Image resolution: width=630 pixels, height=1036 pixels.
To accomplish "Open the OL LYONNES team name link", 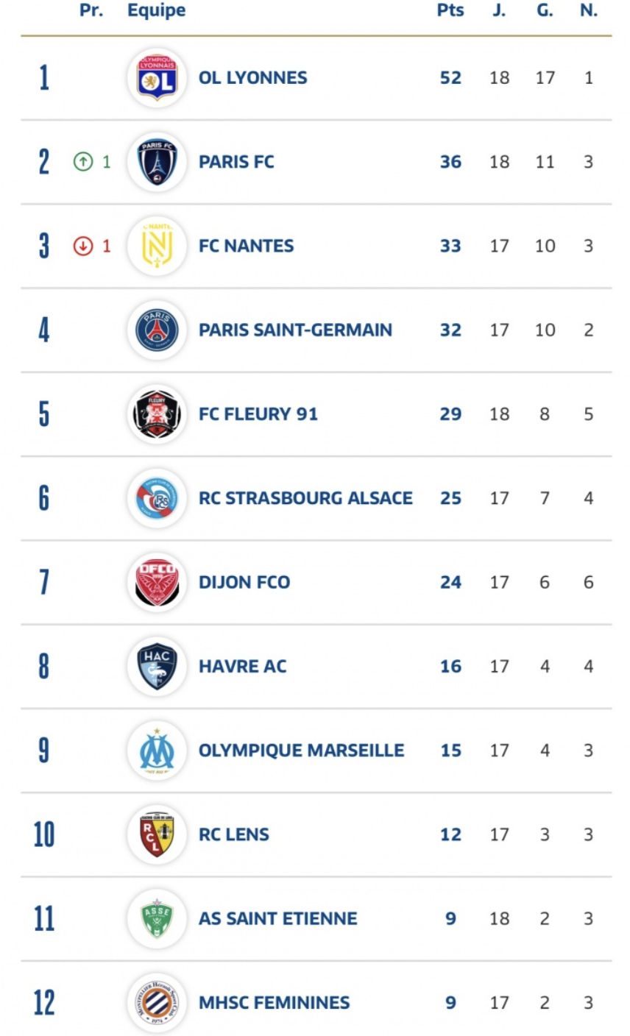I will 252,78.
